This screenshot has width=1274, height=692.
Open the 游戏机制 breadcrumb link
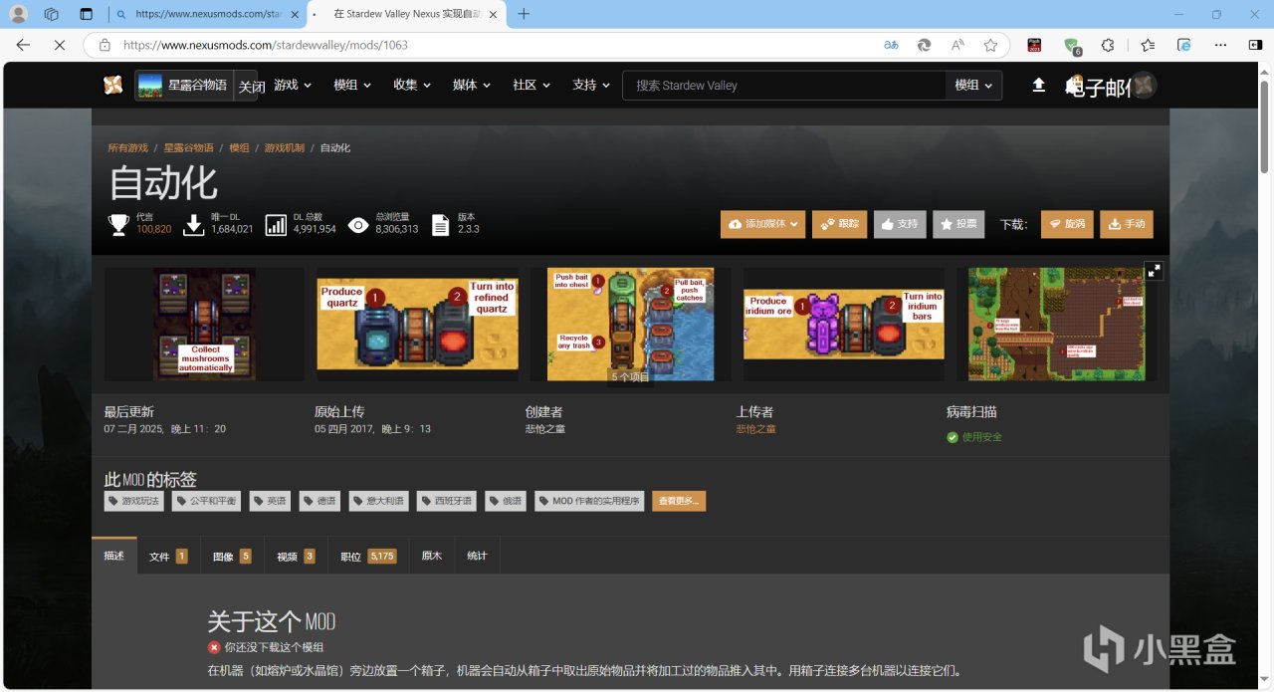click(285, 147)
